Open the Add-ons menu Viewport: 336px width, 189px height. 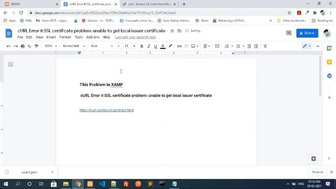click(93, 37)
